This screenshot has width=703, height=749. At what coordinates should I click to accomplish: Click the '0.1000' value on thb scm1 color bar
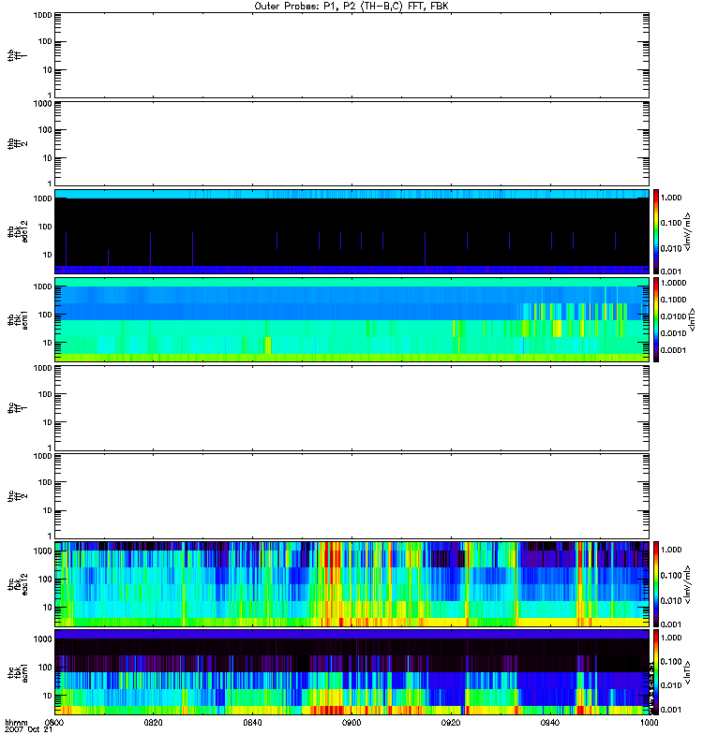(673, 300)
